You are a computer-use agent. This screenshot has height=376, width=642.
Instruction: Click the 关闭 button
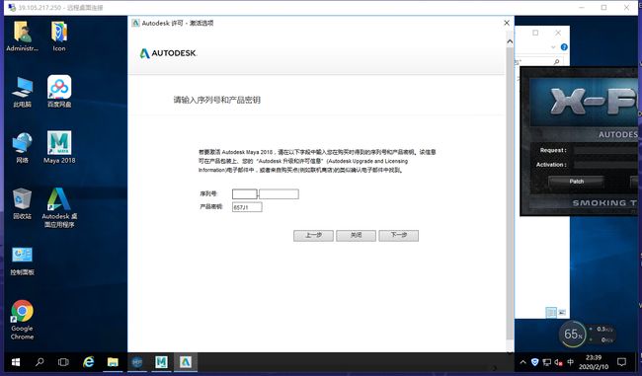coord(356,235)
